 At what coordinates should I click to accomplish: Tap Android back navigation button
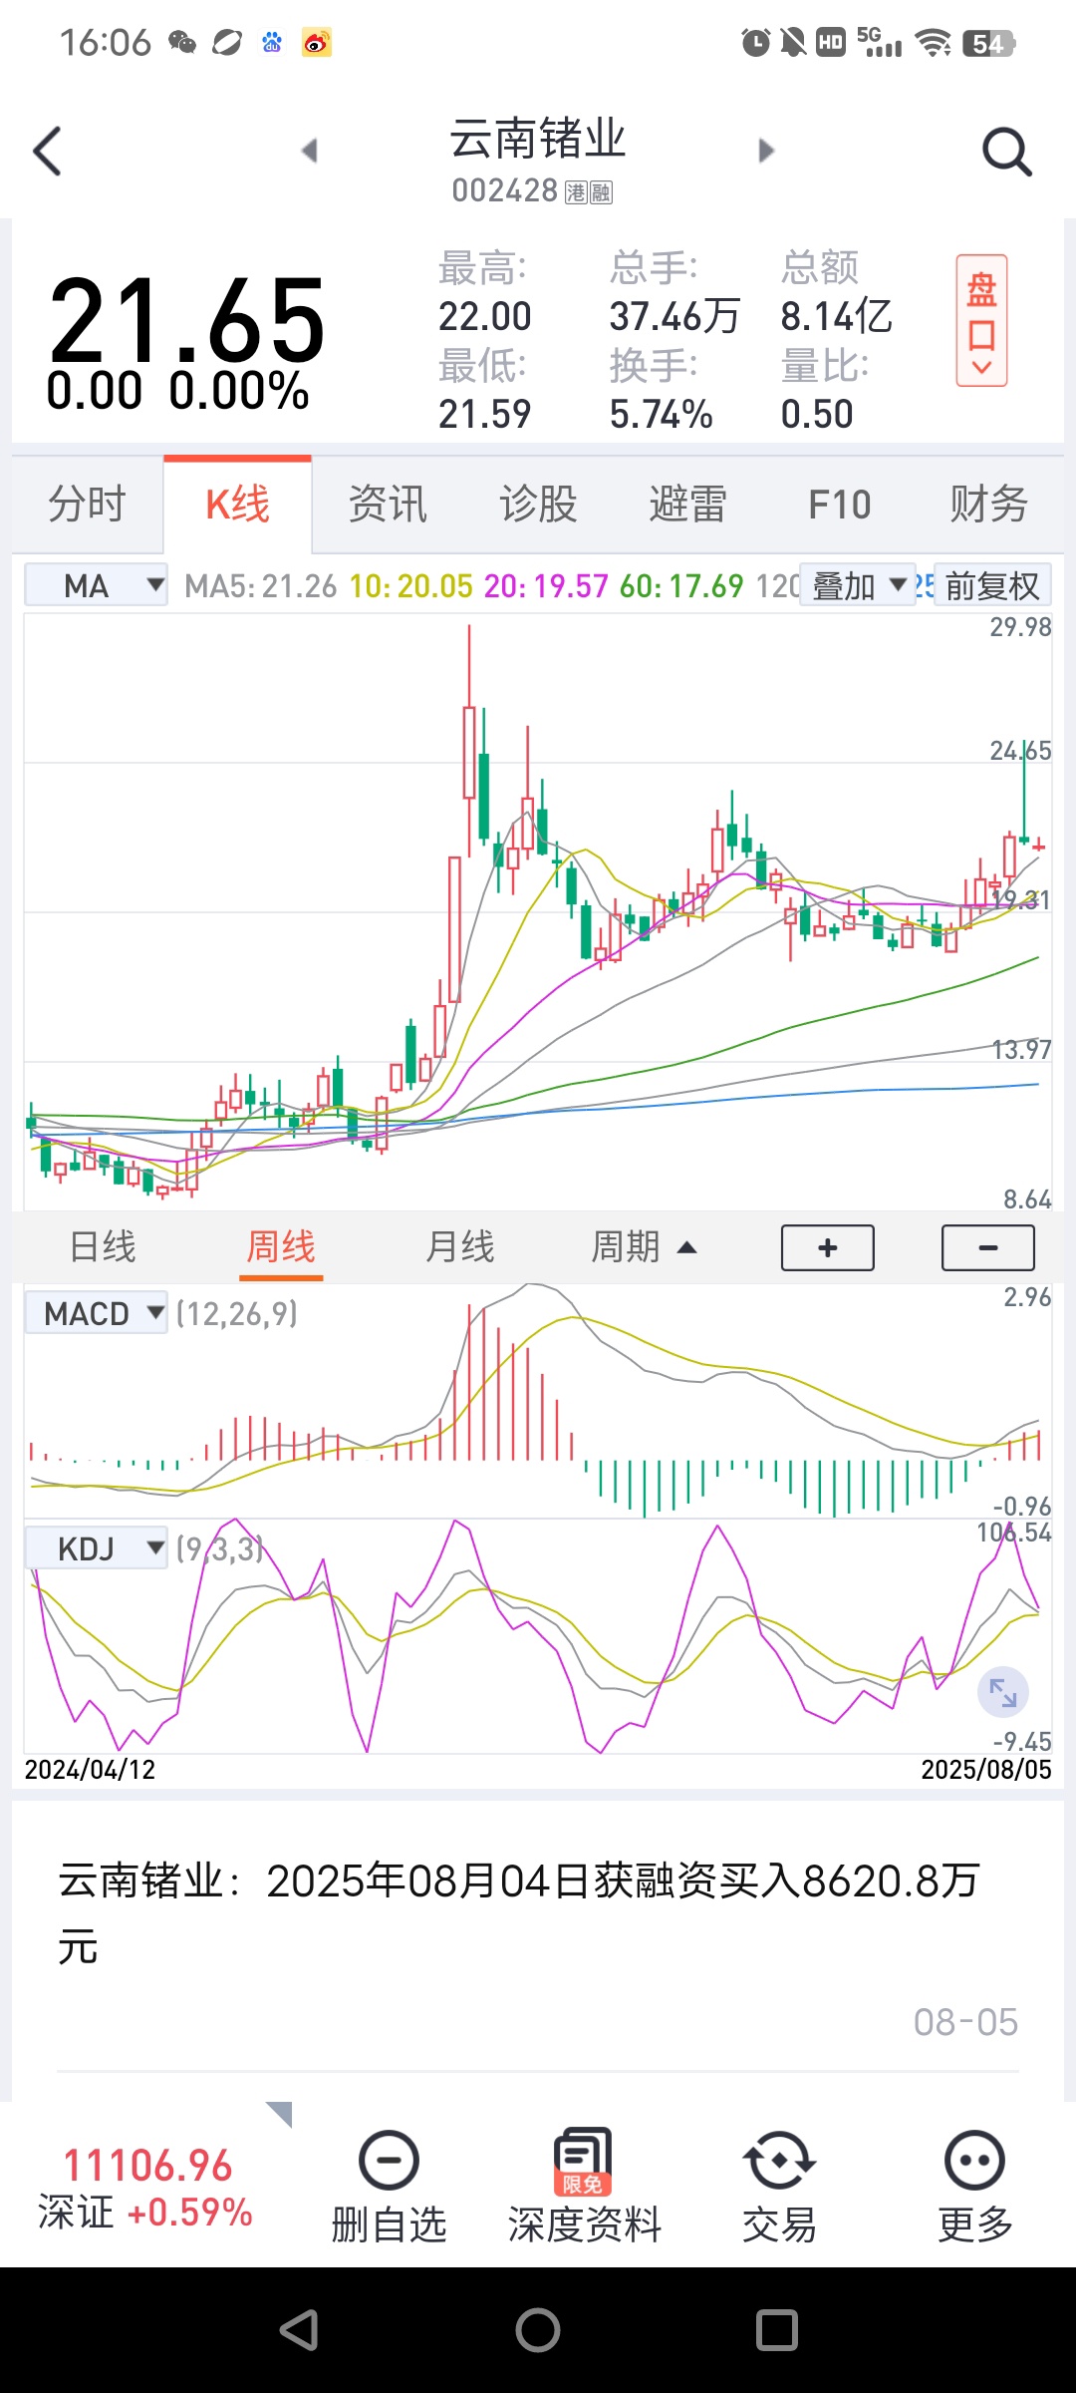[x=299, y=2330]
